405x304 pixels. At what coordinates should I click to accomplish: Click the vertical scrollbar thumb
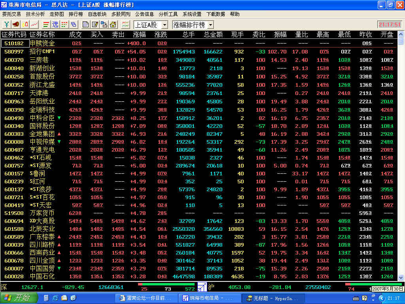(401, 41)
